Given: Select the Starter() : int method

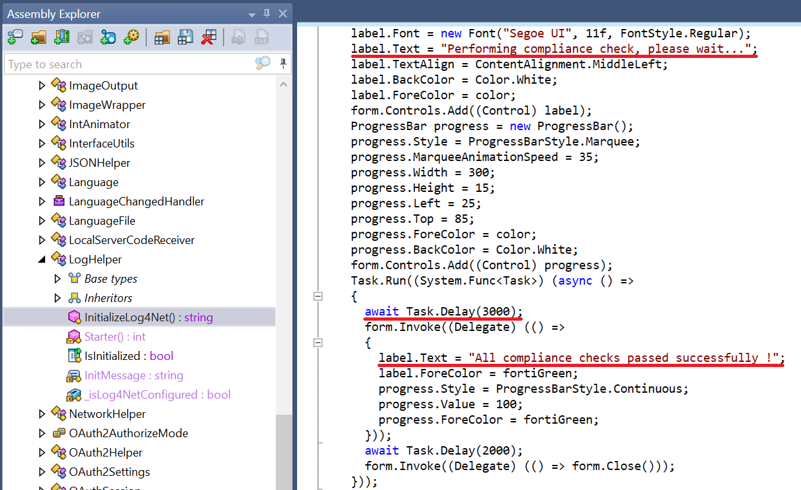Looking at the screenshot, I should 115,337.
